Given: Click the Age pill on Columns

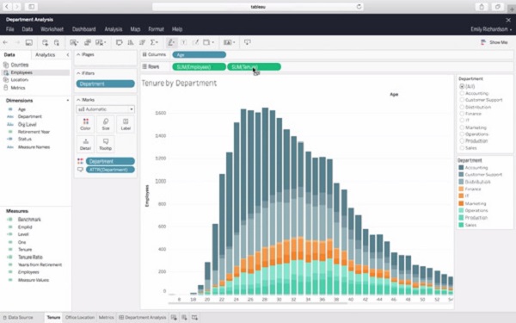Looking at the screenshot, I should click(x=200, y=55).
